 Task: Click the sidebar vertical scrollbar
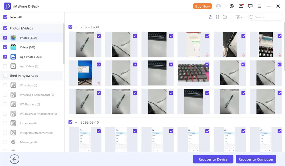[x=64, y=43]
